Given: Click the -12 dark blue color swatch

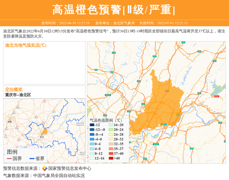Looking at the screenshot, I should click(92, 125).
